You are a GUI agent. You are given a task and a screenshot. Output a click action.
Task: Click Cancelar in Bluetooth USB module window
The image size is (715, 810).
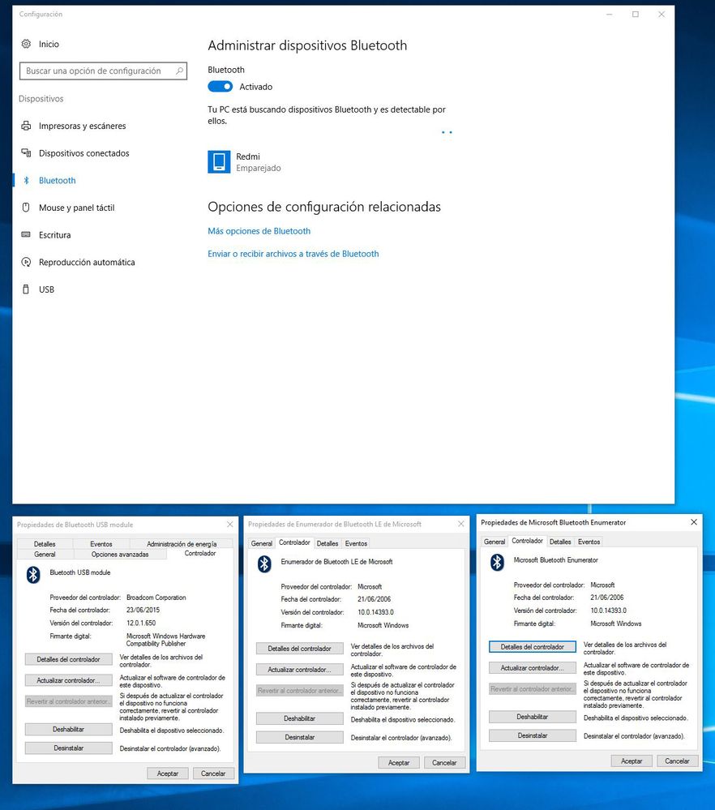pos(213,774)
